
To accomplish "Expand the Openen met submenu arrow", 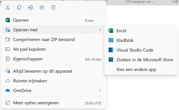I will coord(100,30).
